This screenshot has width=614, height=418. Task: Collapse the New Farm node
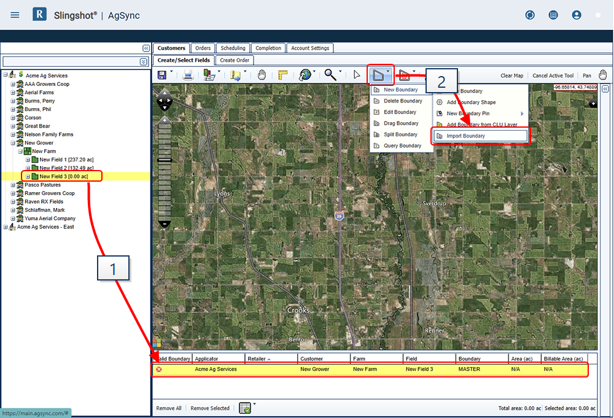point(20,152)
